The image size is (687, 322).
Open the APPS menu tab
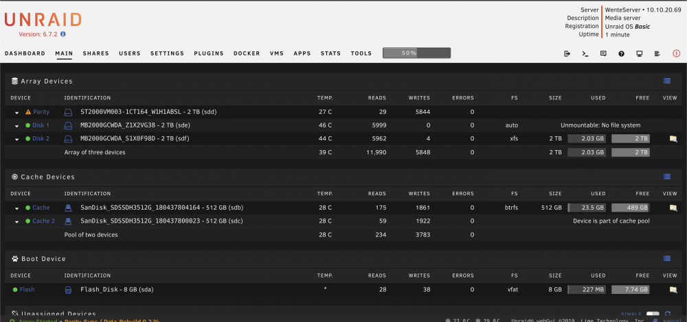point(302,53)
